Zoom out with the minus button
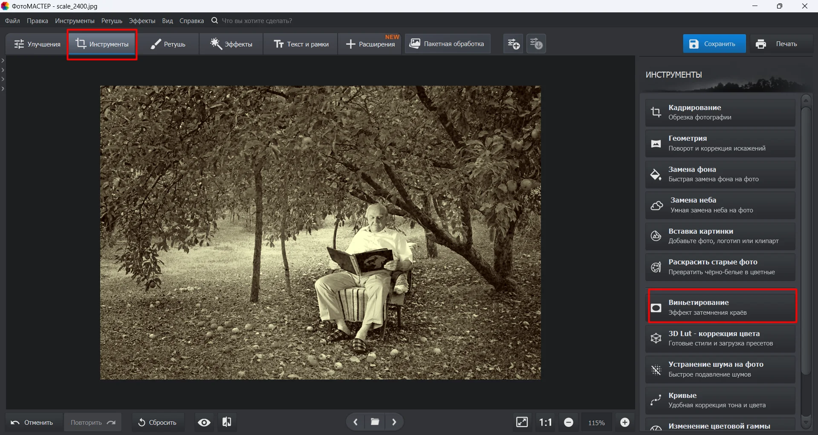The width and height of the screenshot is (818, 435). (569, 422)
